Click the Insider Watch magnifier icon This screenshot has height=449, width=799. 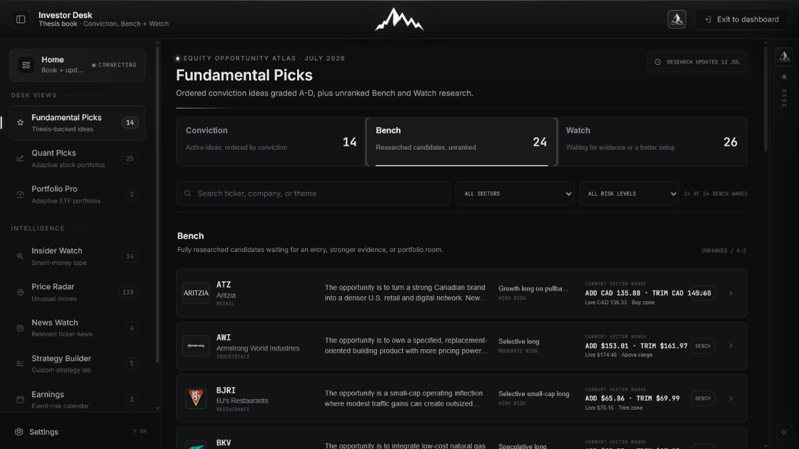click(x=20, y=256)
